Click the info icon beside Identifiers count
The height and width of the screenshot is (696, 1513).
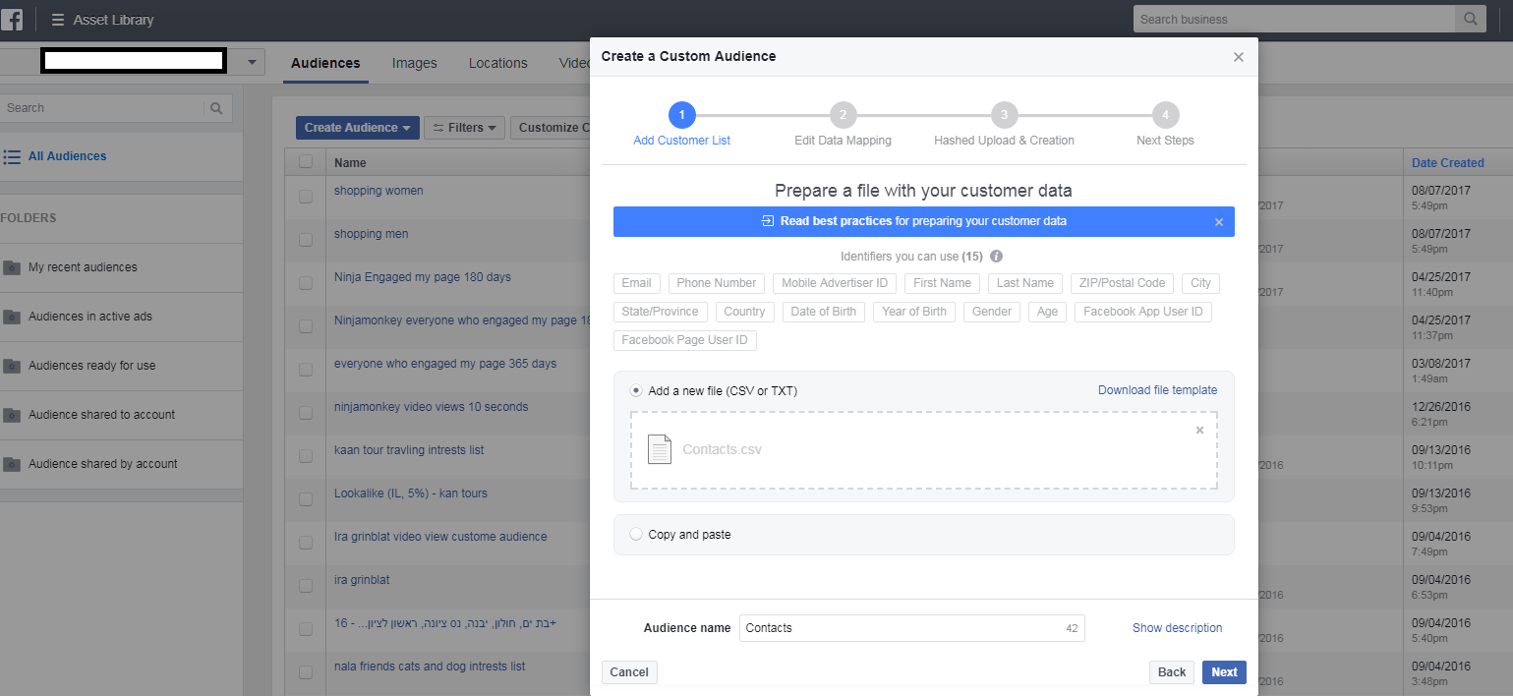click(996, 257)
